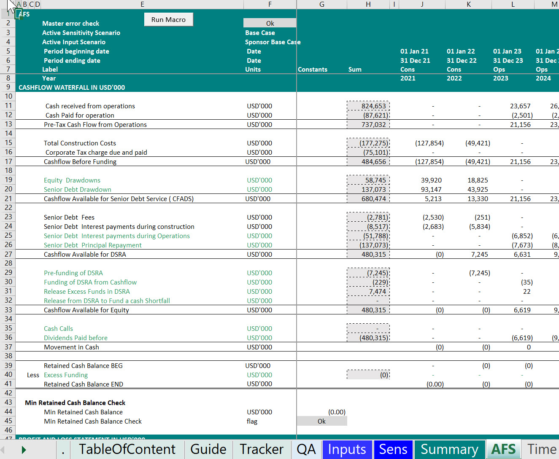559x459 pixels.
Task: Select column E header
Action: (x=142, y=4)
